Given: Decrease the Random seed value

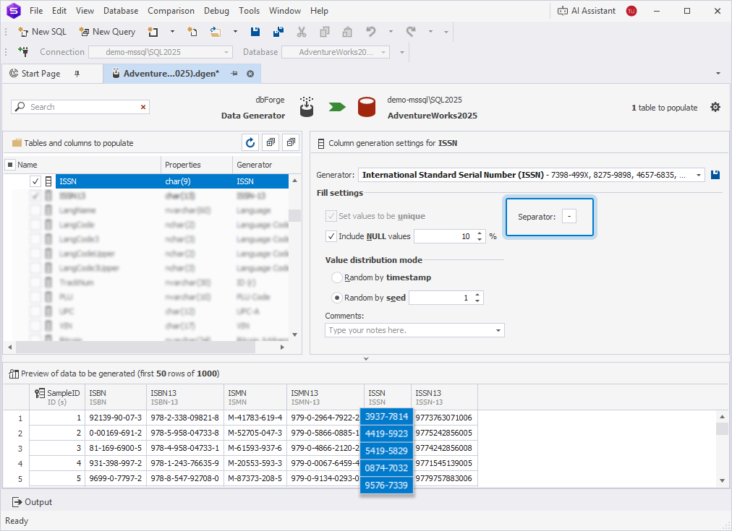Looking at the screenshot, I should [477, 301].
